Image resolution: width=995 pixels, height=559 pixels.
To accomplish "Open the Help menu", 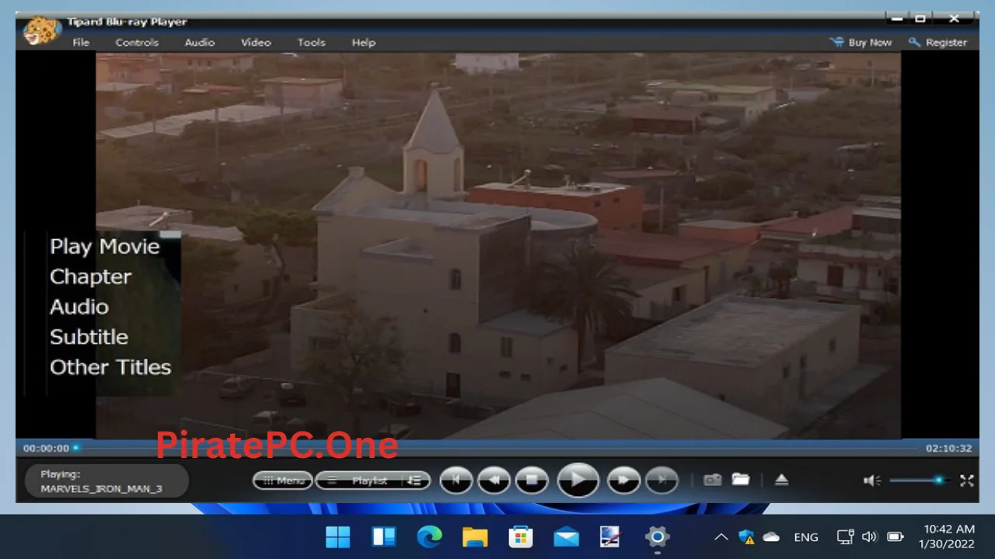I will click(x=364, y=43).
